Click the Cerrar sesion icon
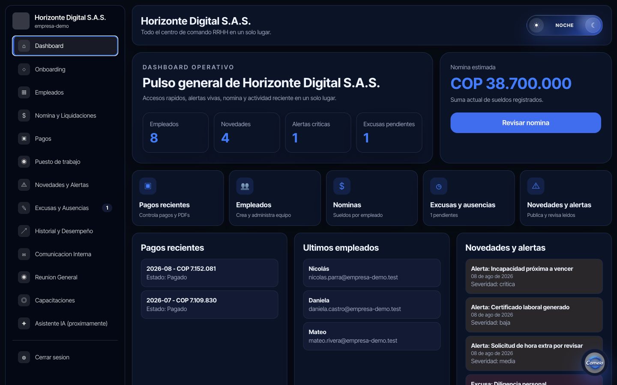The image size is (617, 385). click(24, 357)
